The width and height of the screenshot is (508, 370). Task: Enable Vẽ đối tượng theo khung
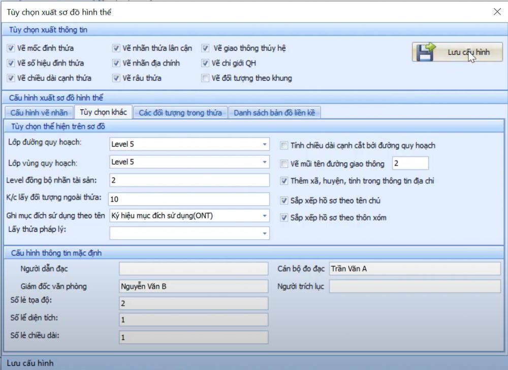click(x=205, y=78)
